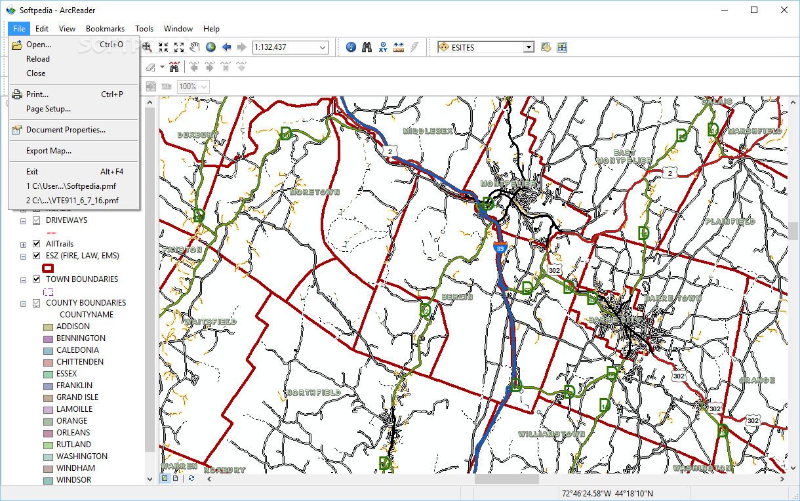Click the WASHINGTON county color swatch

(48, 456)
